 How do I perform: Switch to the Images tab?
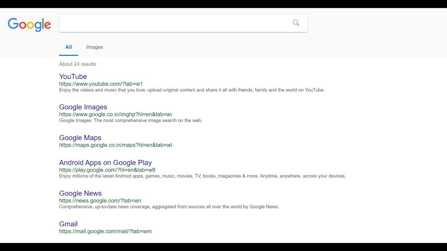95,47
